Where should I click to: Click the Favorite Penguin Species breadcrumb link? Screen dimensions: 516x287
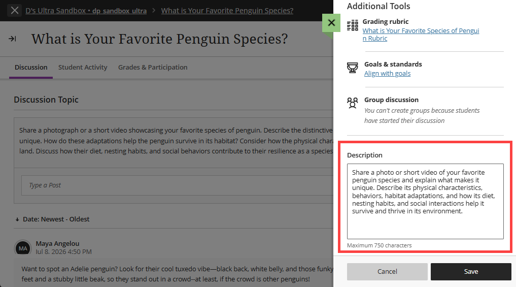pos(227,11)
